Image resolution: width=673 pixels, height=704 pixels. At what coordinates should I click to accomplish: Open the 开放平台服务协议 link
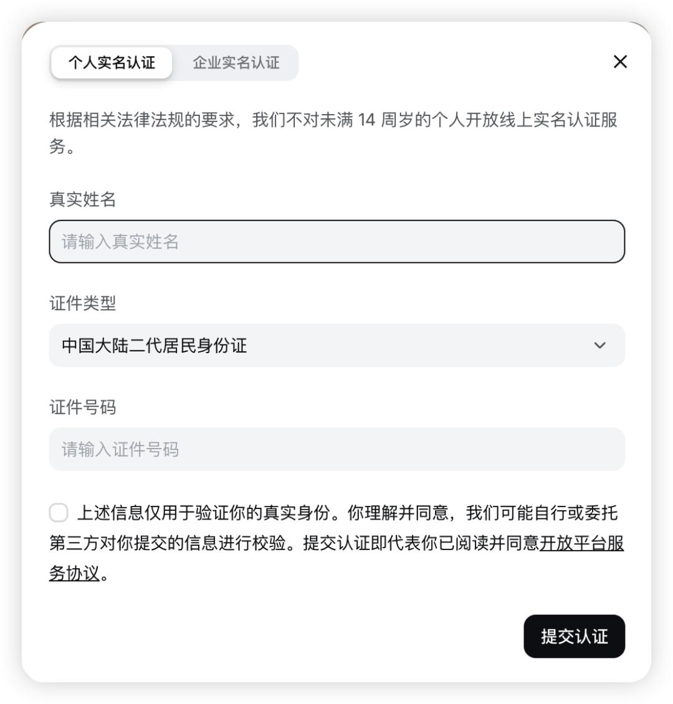[582, 543]
